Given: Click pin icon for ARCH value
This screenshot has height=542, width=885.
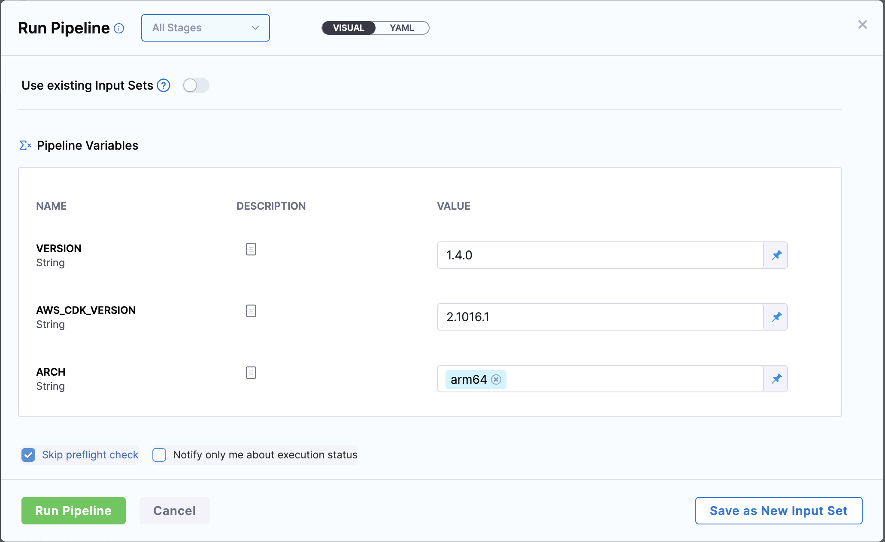Looking at the screenshot, I should tap(776, 379).
